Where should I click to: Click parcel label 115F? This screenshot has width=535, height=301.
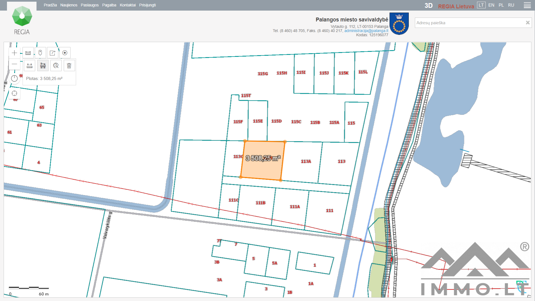click(238, 122)
